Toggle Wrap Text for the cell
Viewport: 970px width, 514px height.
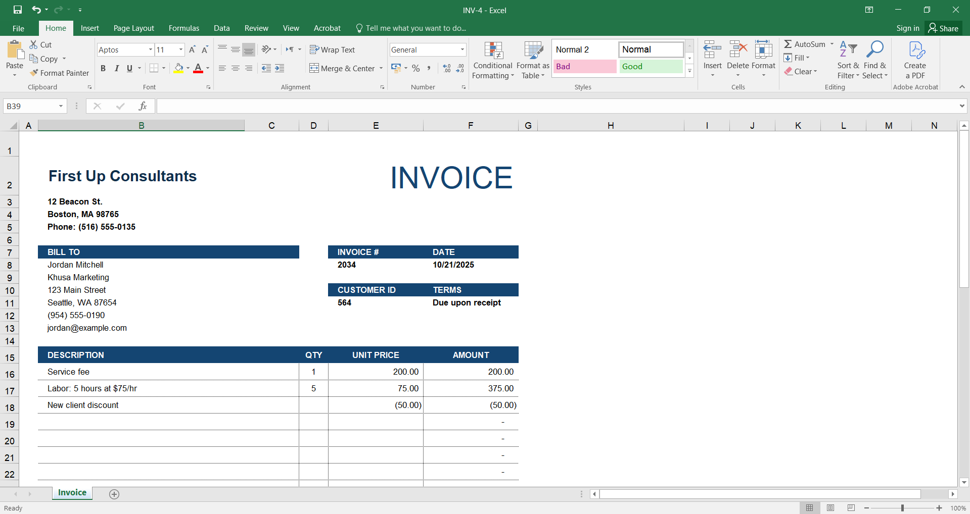click(332, 49)
